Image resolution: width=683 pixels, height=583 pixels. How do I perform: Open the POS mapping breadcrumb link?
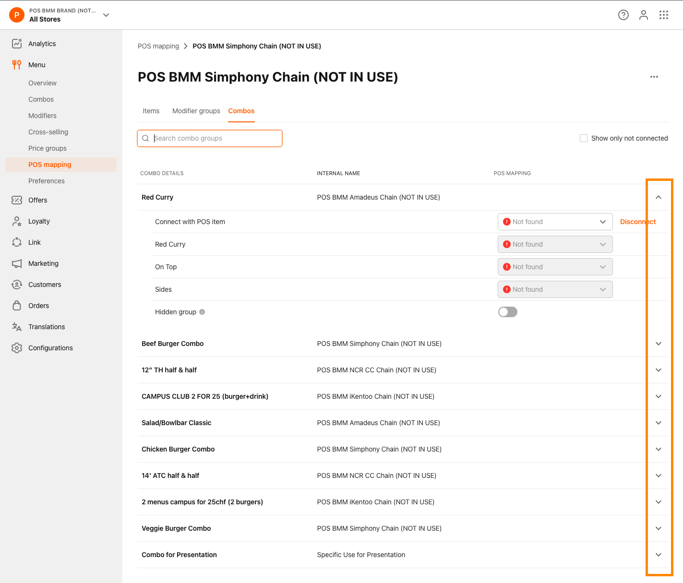[158, 46]
